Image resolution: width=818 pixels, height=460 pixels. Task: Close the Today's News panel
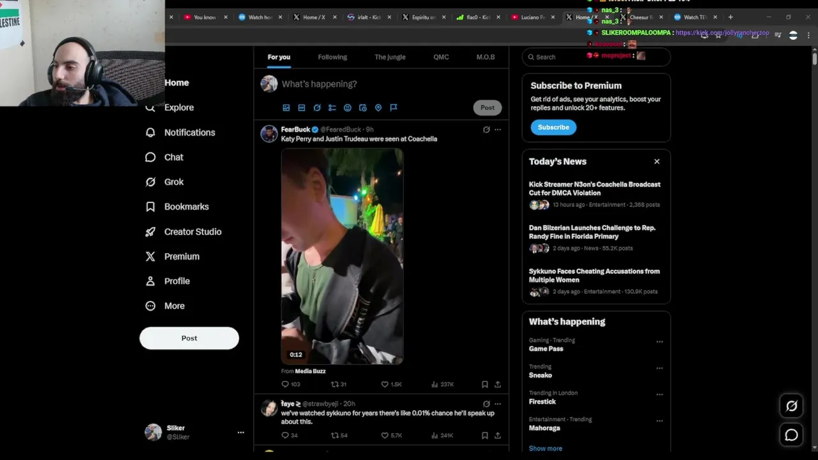click(x=657, y=162)
